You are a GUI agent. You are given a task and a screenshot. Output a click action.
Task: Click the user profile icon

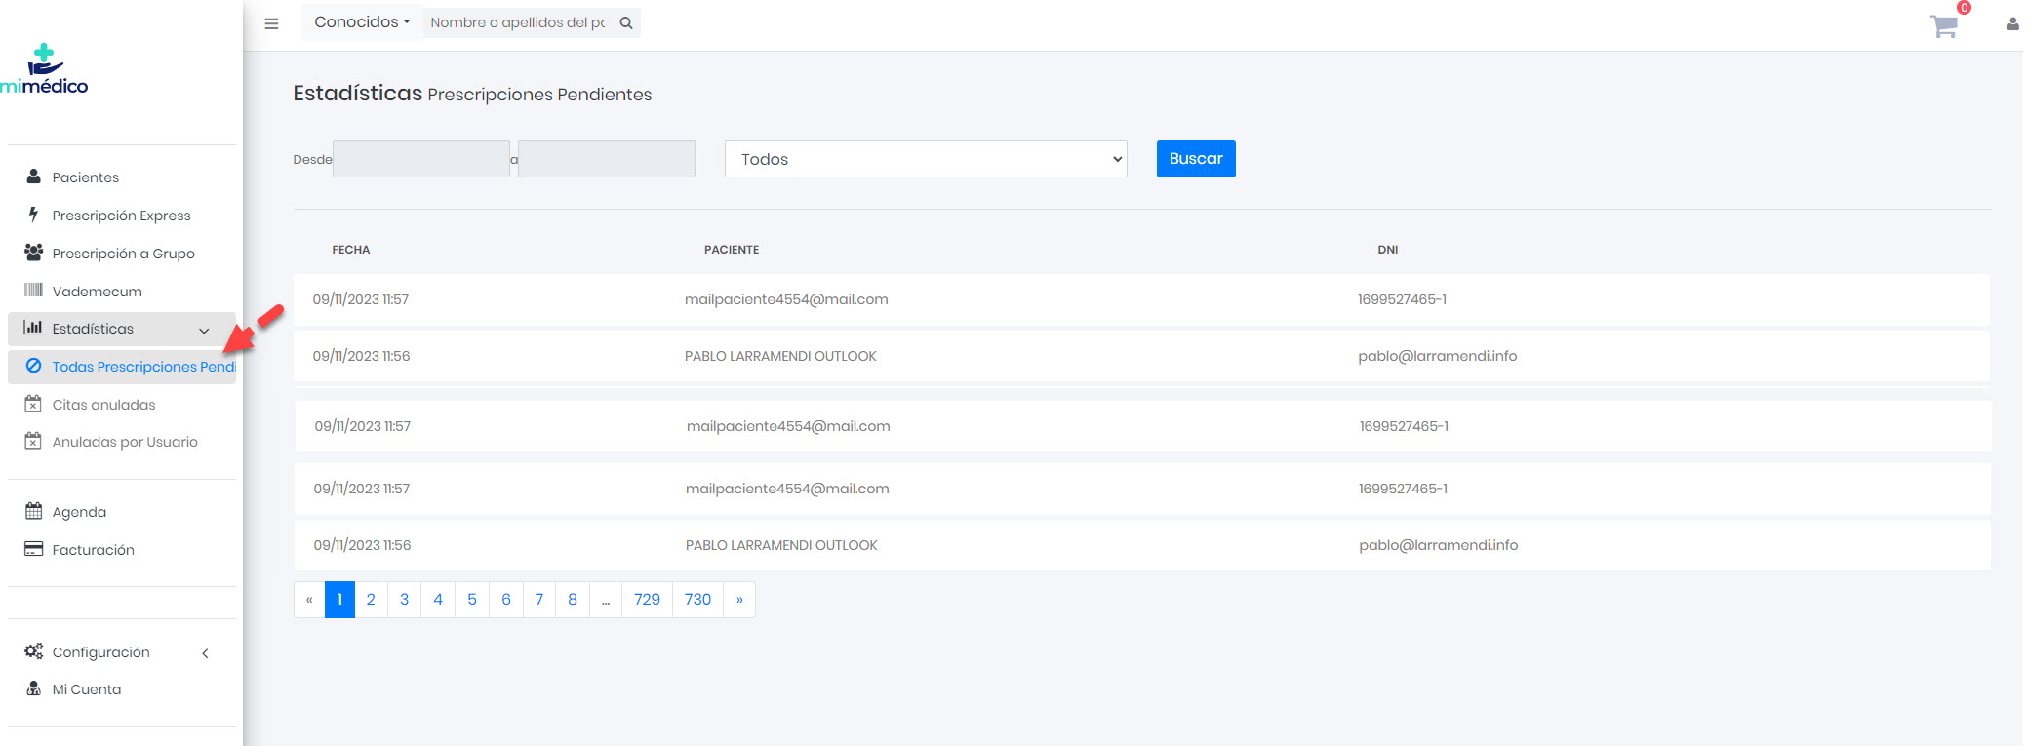tap(2012, 24)
